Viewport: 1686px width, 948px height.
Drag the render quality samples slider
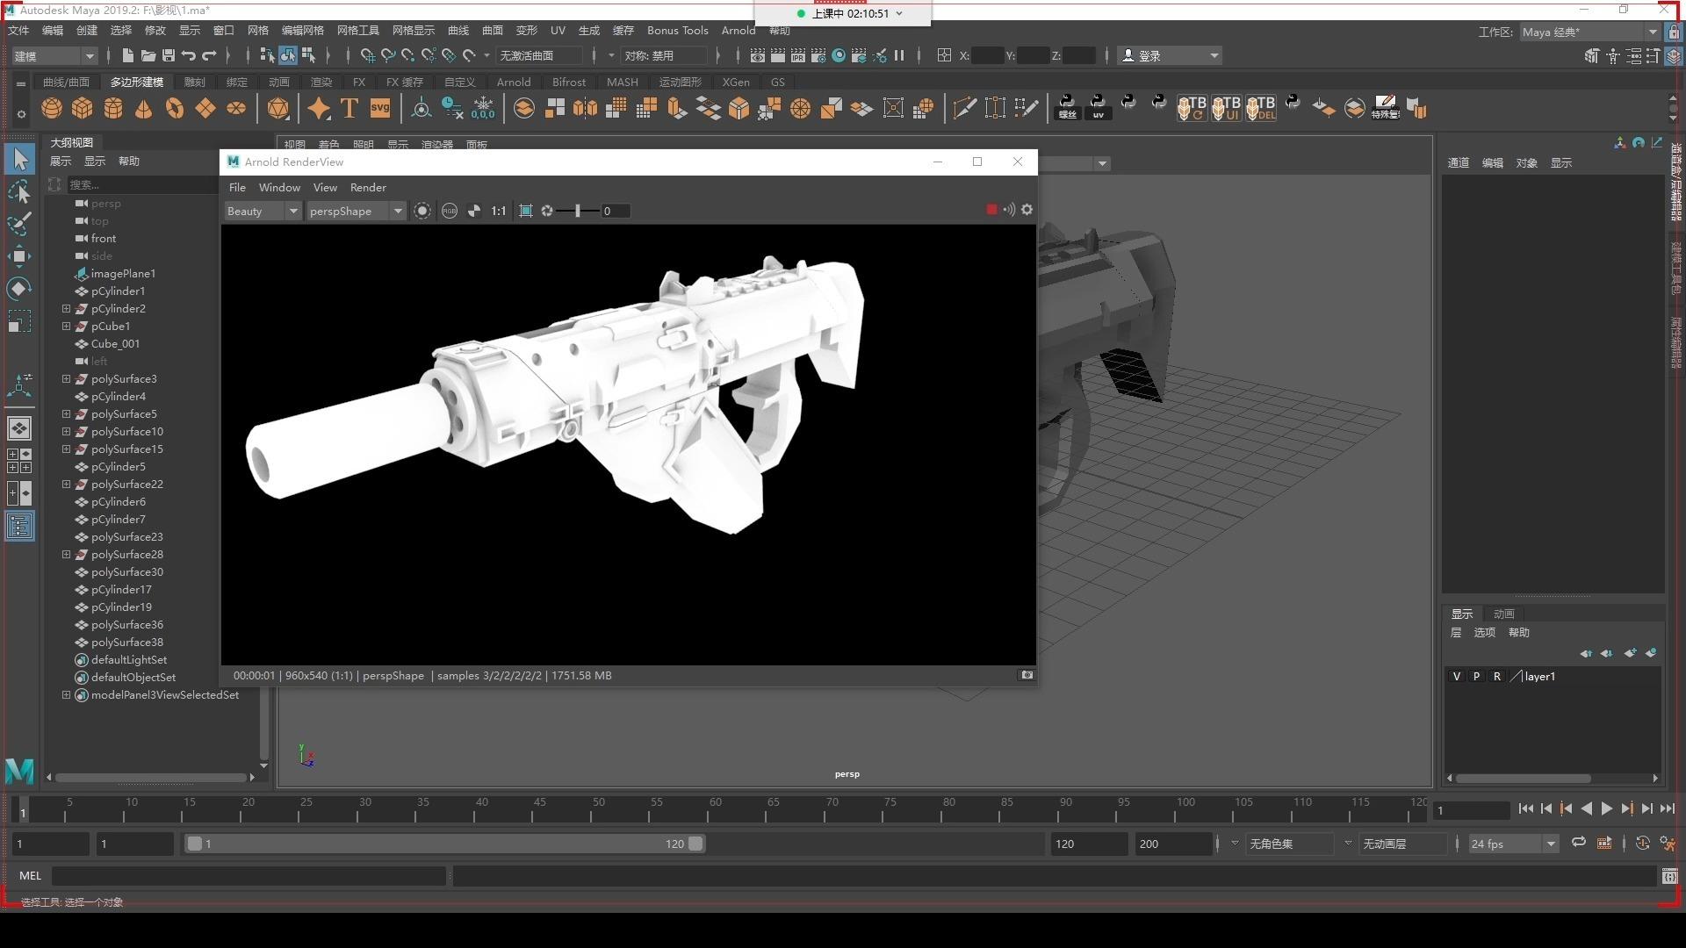click(x=577, y=211)
